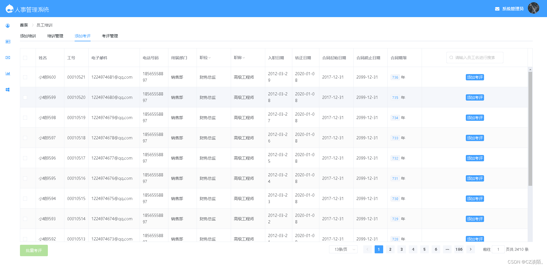Check the row for 小明9600
Viewport: 547px width, 267px height.
pos(25,77)
